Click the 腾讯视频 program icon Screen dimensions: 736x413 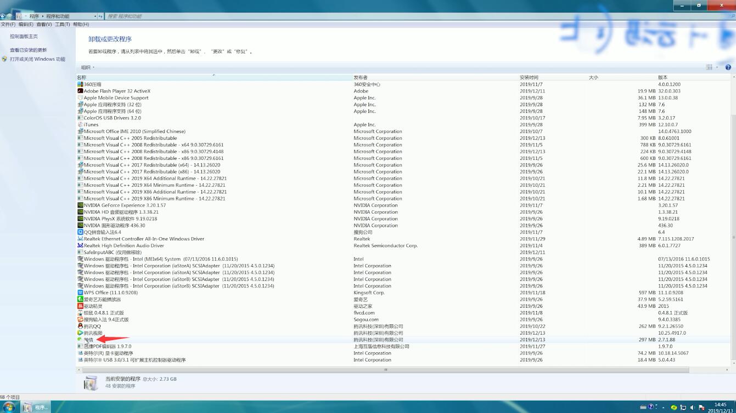tap(80, 333)
